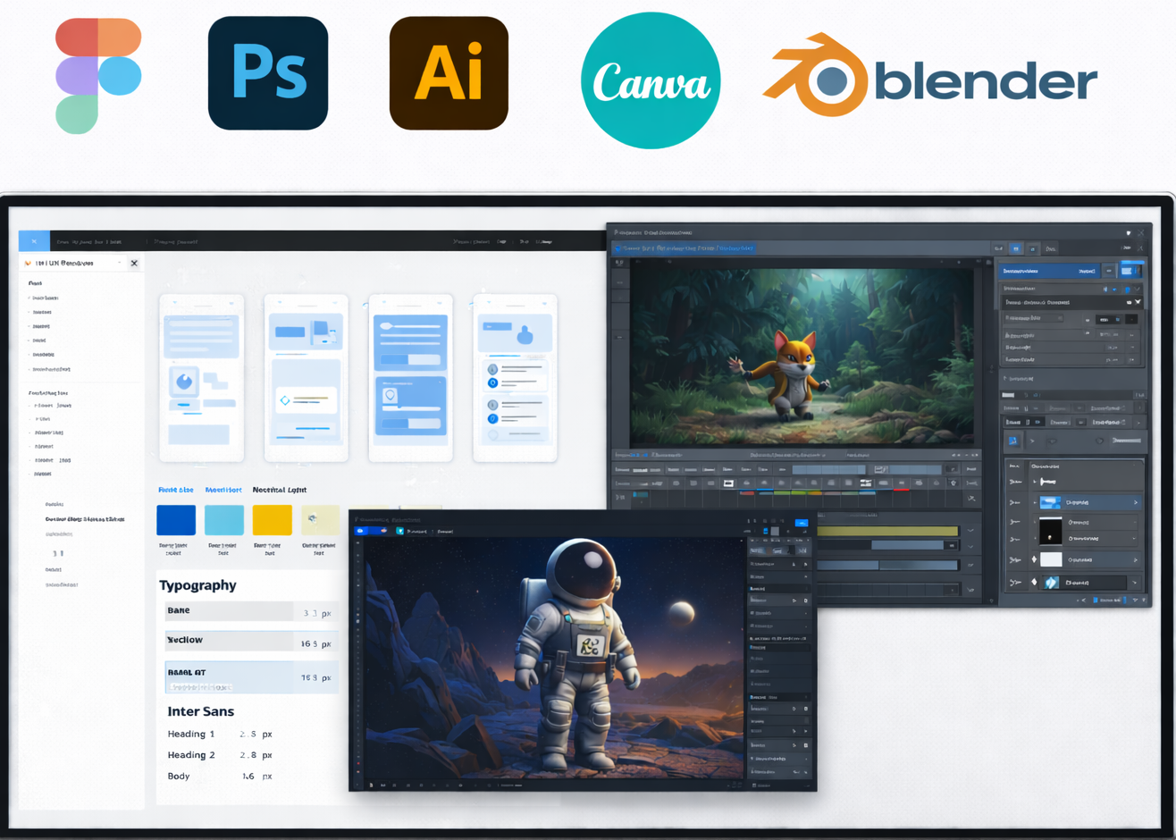
Task: Select the "Bane" typography row
Action: [x=251, y=611]
